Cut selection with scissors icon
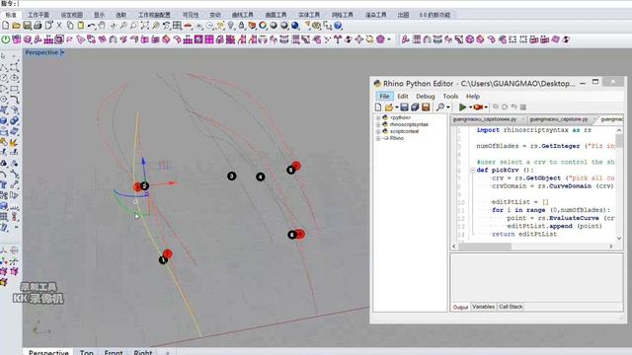Screen dimensions: 632x355 59,26
